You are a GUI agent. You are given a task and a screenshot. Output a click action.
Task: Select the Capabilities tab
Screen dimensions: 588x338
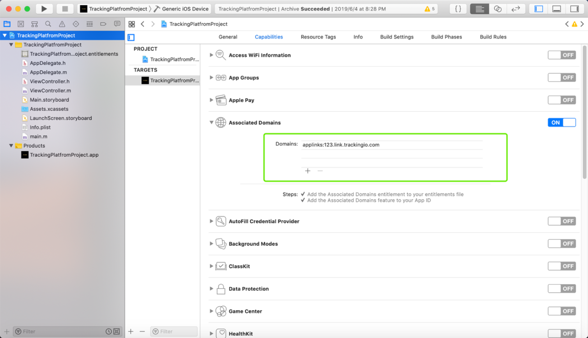[x=269, y=37]
